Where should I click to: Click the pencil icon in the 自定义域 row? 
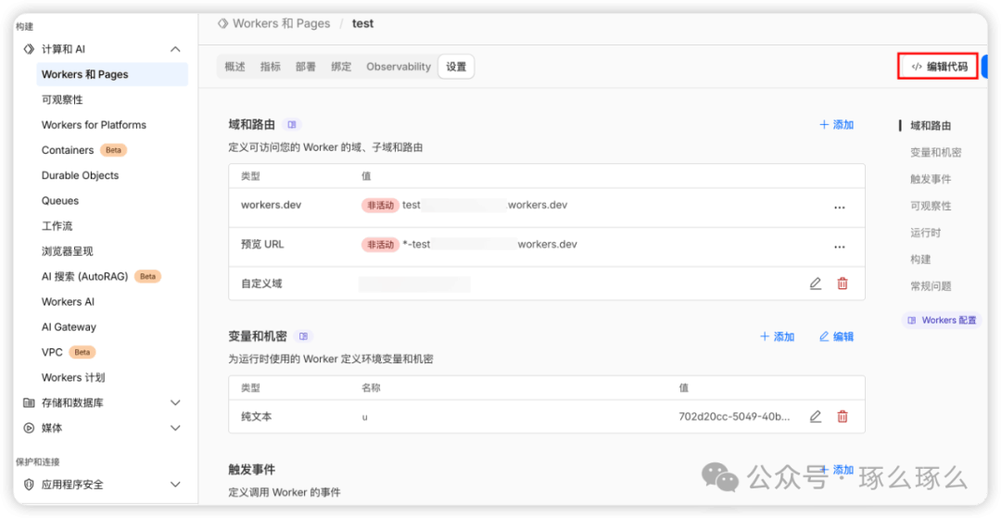(x=816, y=284)
